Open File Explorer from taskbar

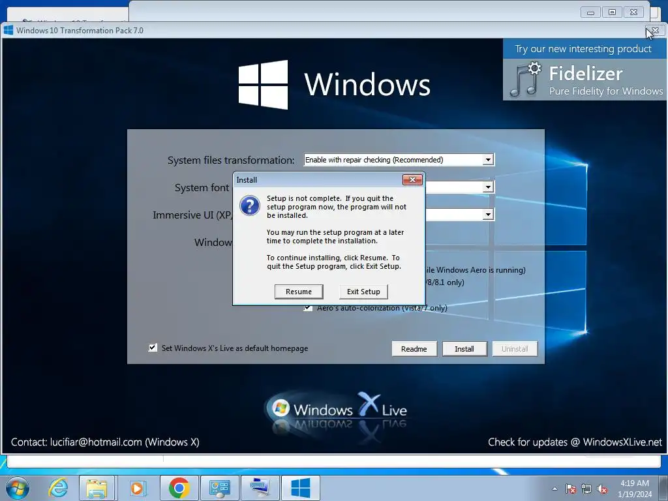click(x=97, y=488)
